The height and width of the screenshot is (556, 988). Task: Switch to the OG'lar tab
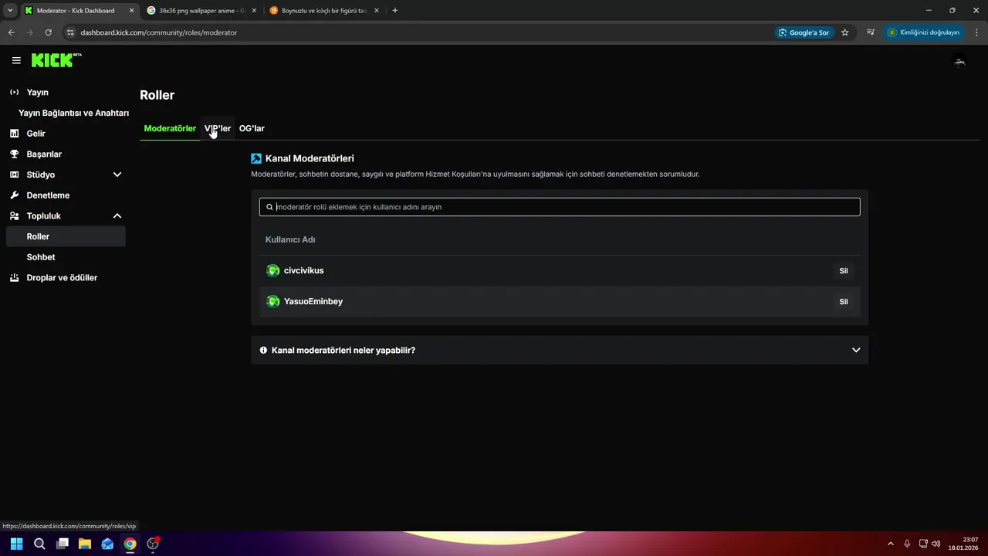(x=252, y=128)
